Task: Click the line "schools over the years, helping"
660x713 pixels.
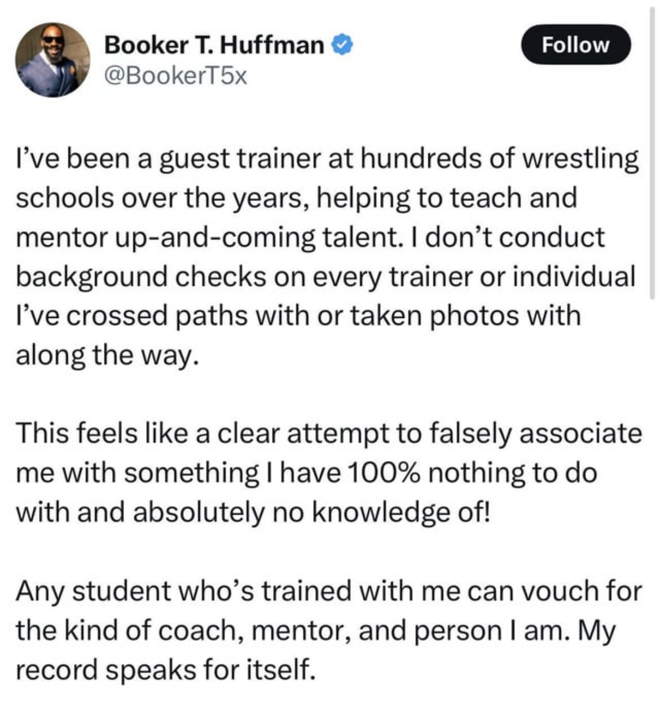Action: coord(297,198)
